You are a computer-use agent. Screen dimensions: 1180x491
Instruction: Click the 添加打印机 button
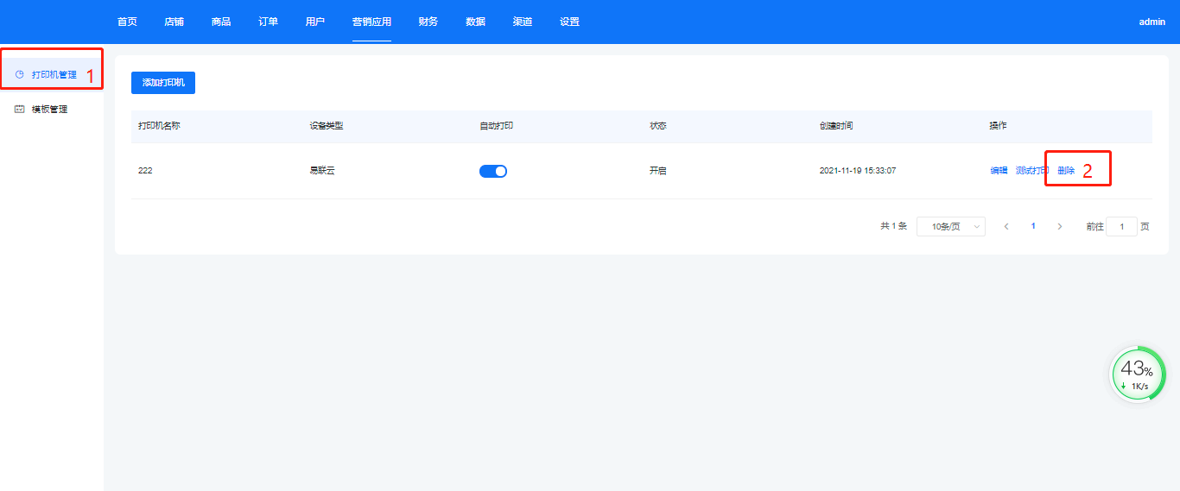pyautogui.click(x=163, y=83)
